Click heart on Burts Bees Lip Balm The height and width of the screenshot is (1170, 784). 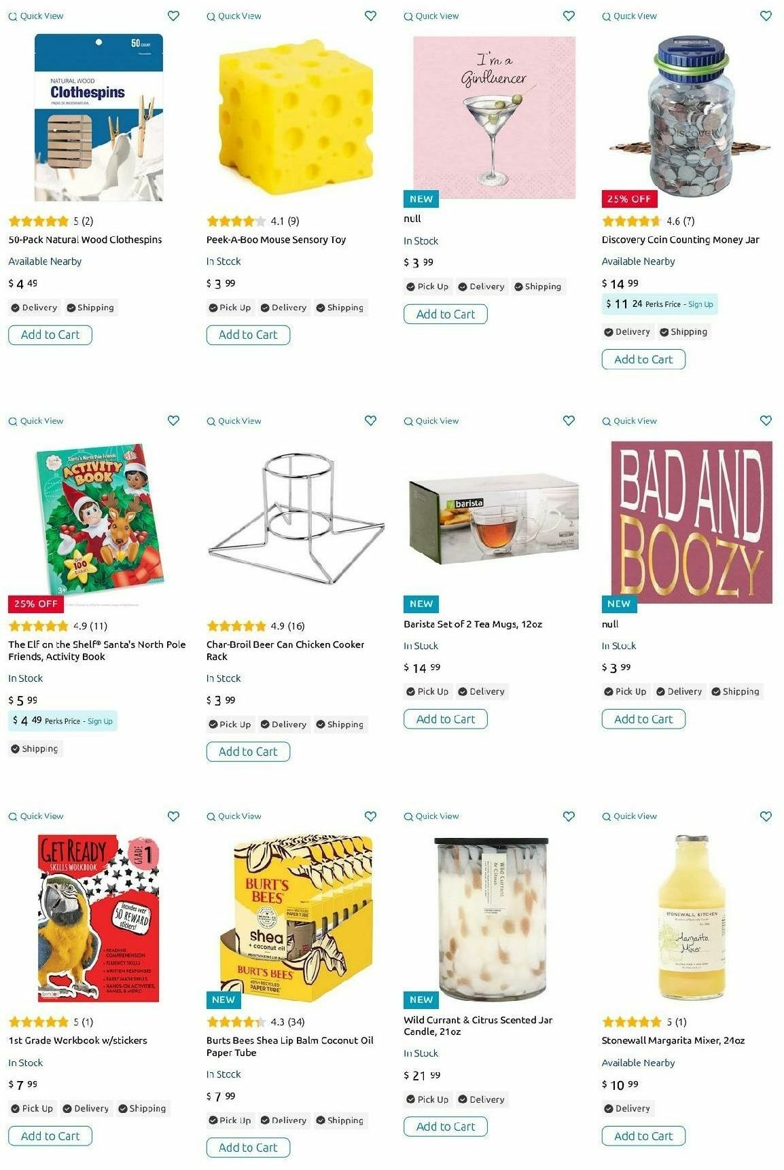[x=370, y=816]
